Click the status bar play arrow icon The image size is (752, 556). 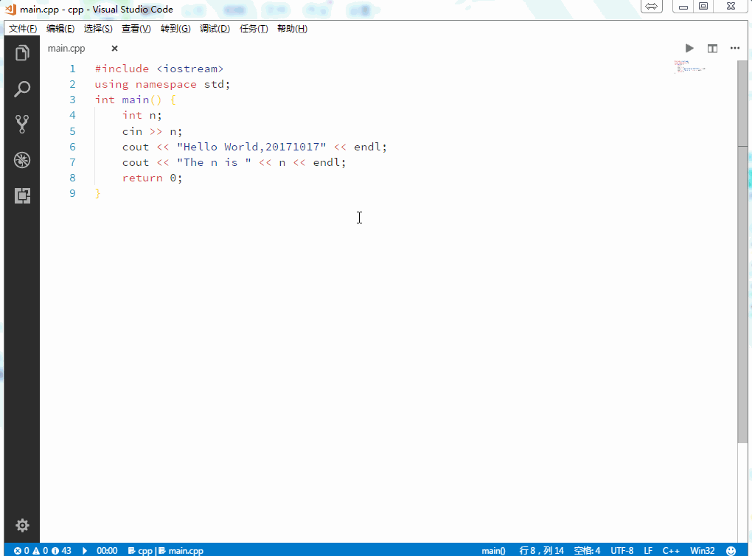(x=85, y=551)
